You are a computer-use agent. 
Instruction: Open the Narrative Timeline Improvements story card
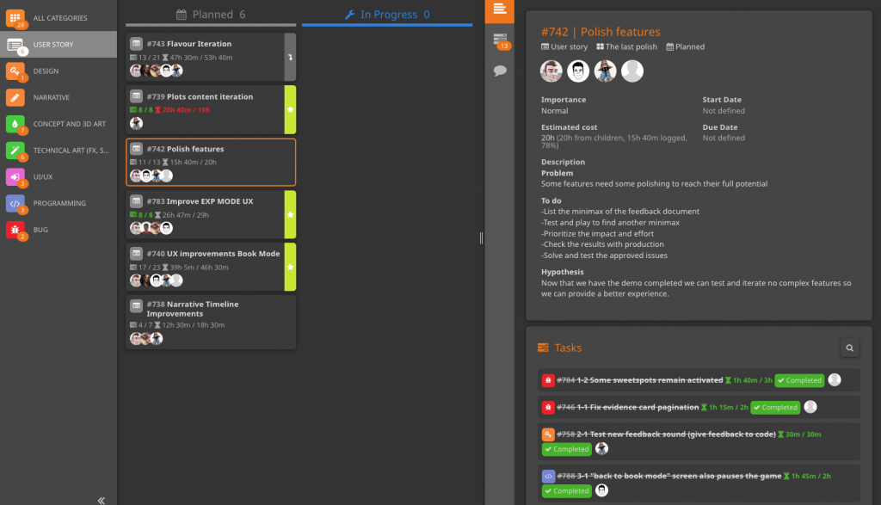(x=210, y=322)
